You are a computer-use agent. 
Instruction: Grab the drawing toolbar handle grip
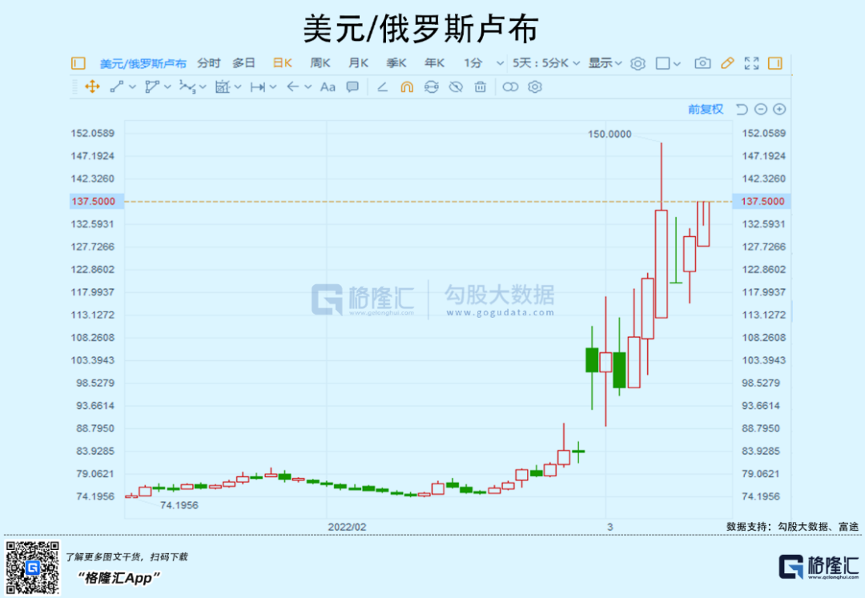[75, 87]
